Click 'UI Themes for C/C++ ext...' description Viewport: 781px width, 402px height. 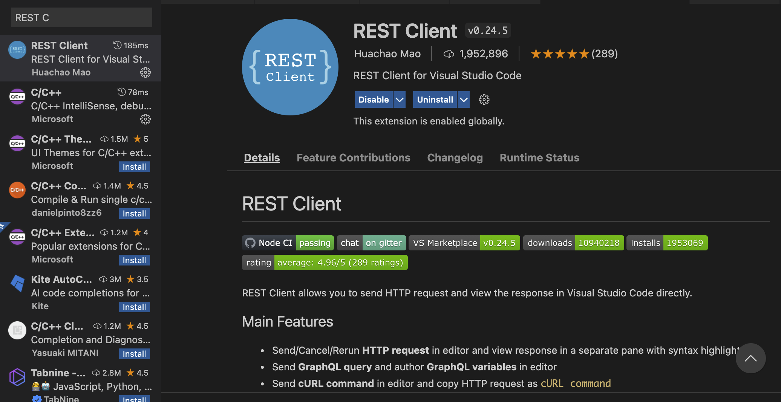coord(91,153)
